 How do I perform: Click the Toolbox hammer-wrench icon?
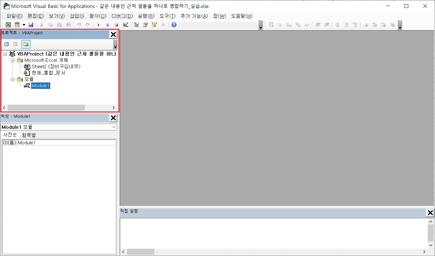point(163,25)
